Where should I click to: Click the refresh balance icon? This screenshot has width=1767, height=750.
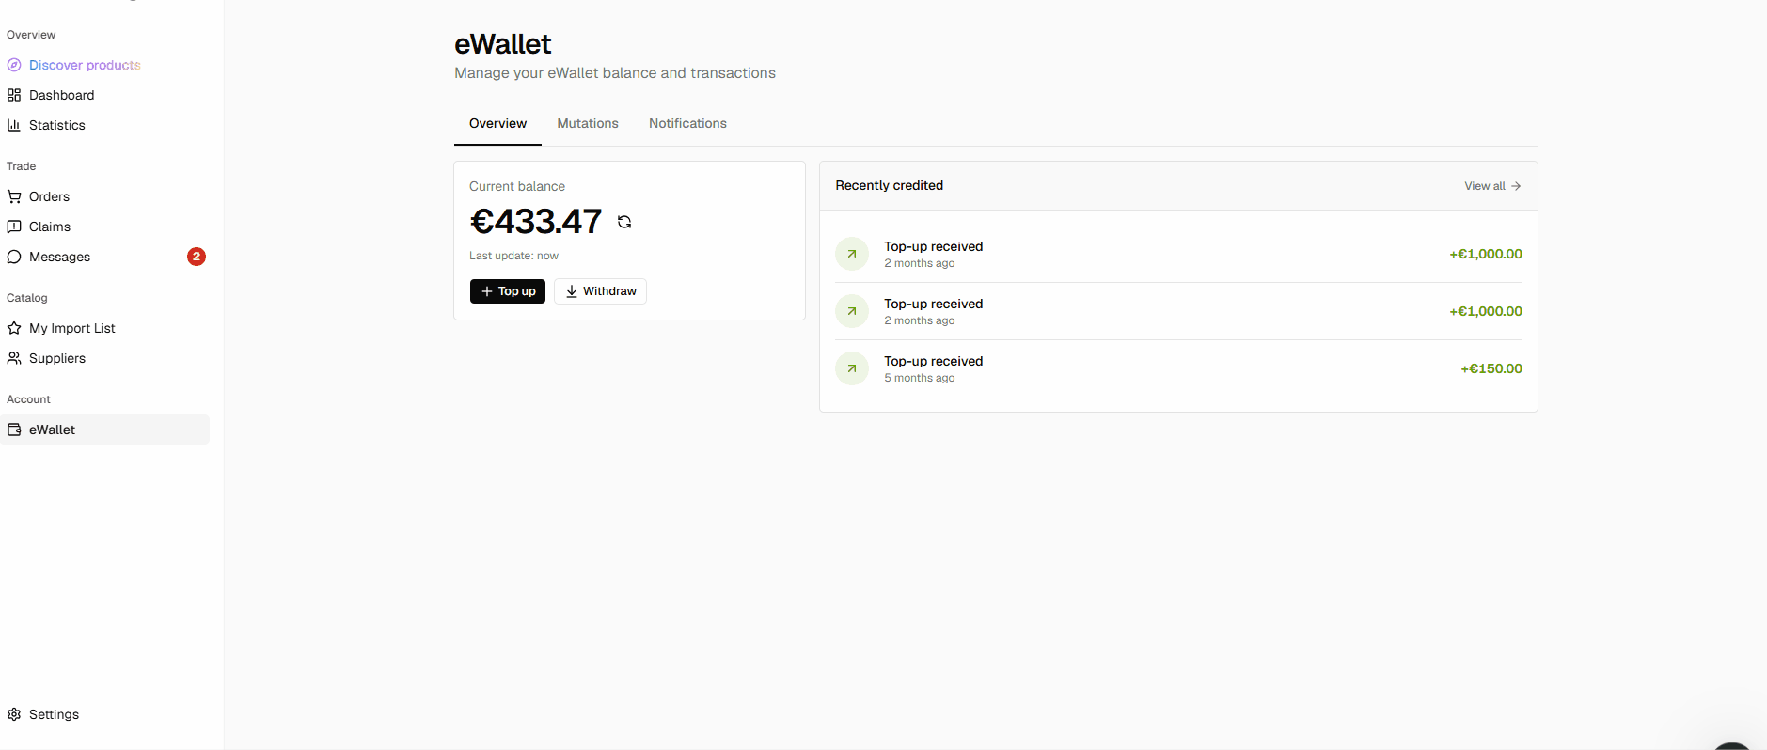pos(624,222)
